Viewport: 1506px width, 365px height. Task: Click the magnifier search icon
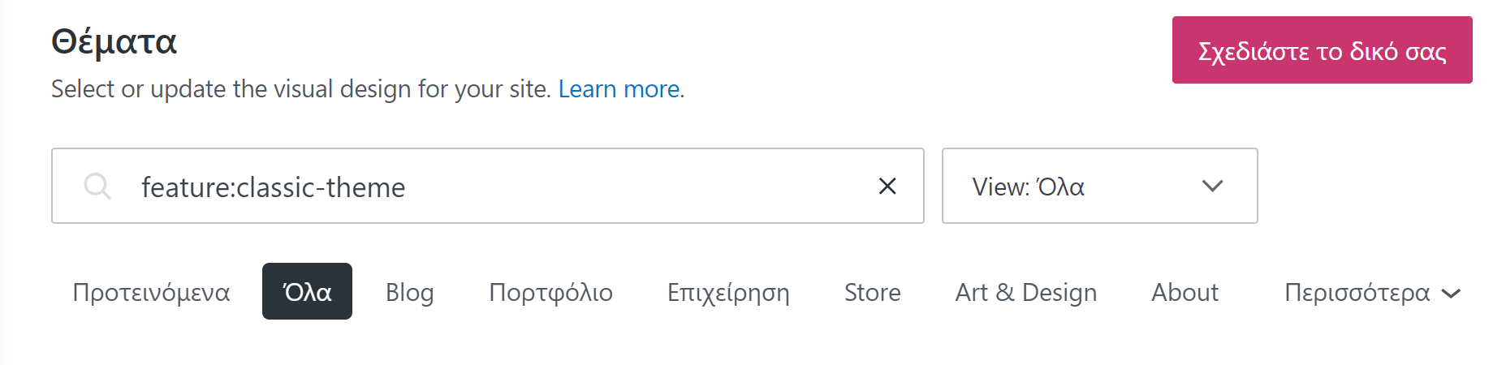[x=97, y=187]
